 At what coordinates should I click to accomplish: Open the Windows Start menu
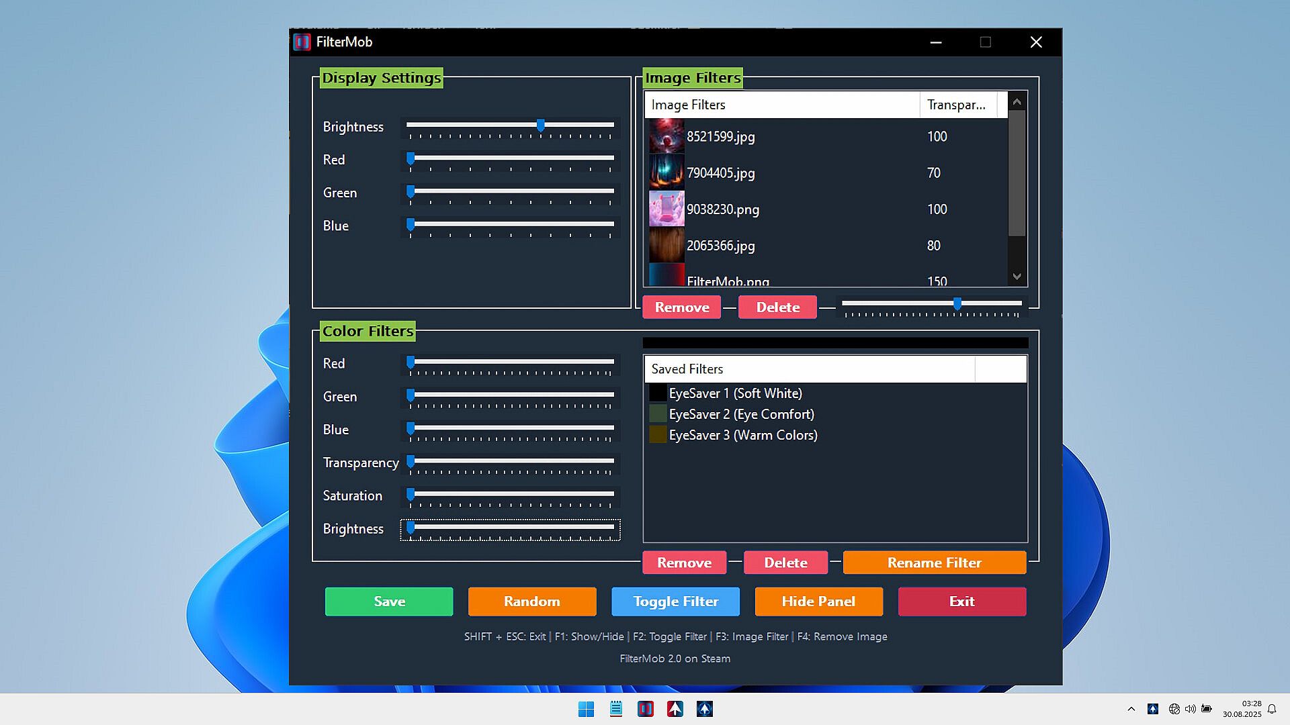point(586,709)
